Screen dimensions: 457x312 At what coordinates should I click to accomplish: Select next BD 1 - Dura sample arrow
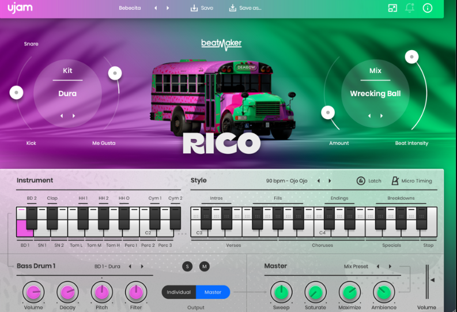coord(142,267)
